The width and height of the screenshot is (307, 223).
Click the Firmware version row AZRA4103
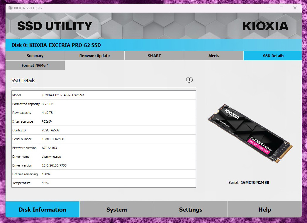[x=104, y=148]
